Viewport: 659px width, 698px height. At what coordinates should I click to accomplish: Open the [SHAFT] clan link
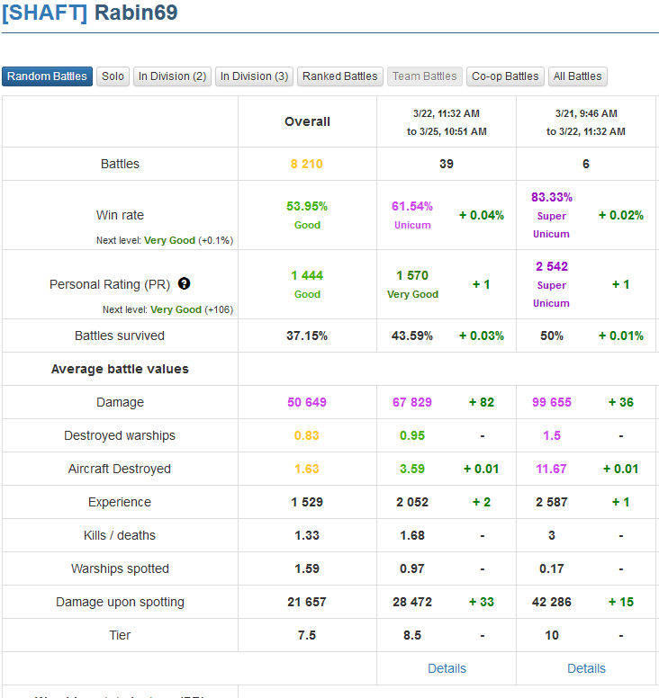45,13
